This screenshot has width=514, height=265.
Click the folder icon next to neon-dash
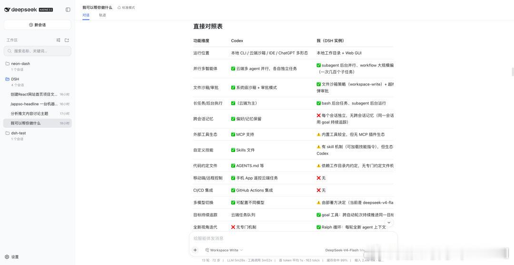point(8,64)
